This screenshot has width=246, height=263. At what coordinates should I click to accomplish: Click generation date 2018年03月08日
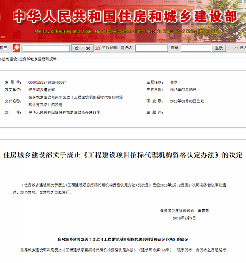183,90
